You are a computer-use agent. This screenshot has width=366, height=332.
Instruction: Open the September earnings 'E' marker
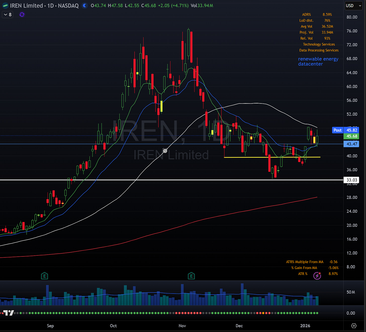pos(44,276)
